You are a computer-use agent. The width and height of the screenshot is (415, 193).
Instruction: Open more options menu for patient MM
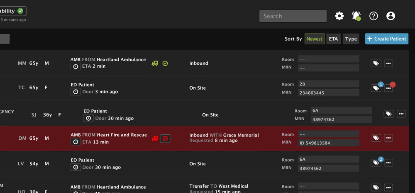[x=388, y=63]
